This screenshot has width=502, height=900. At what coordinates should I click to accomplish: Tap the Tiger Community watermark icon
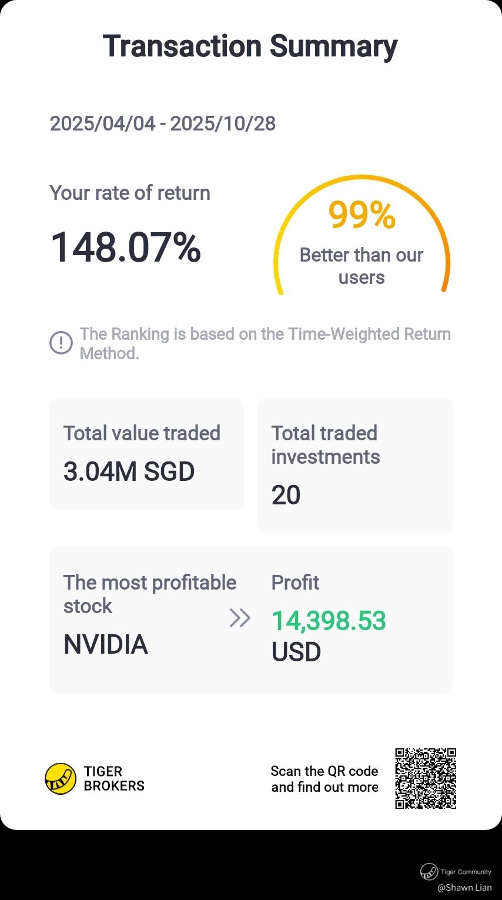click(x=429, y=871)
